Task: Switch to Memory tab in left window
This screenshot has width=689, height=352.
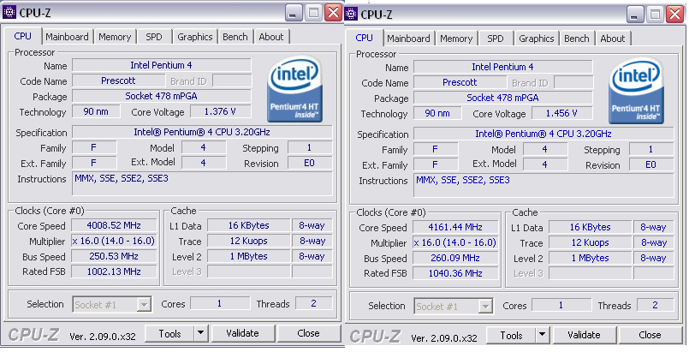Action: (115, 37)
